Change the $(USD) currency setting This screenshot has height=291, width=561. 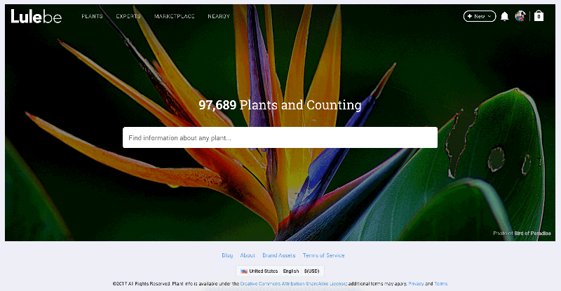point(311,271)
